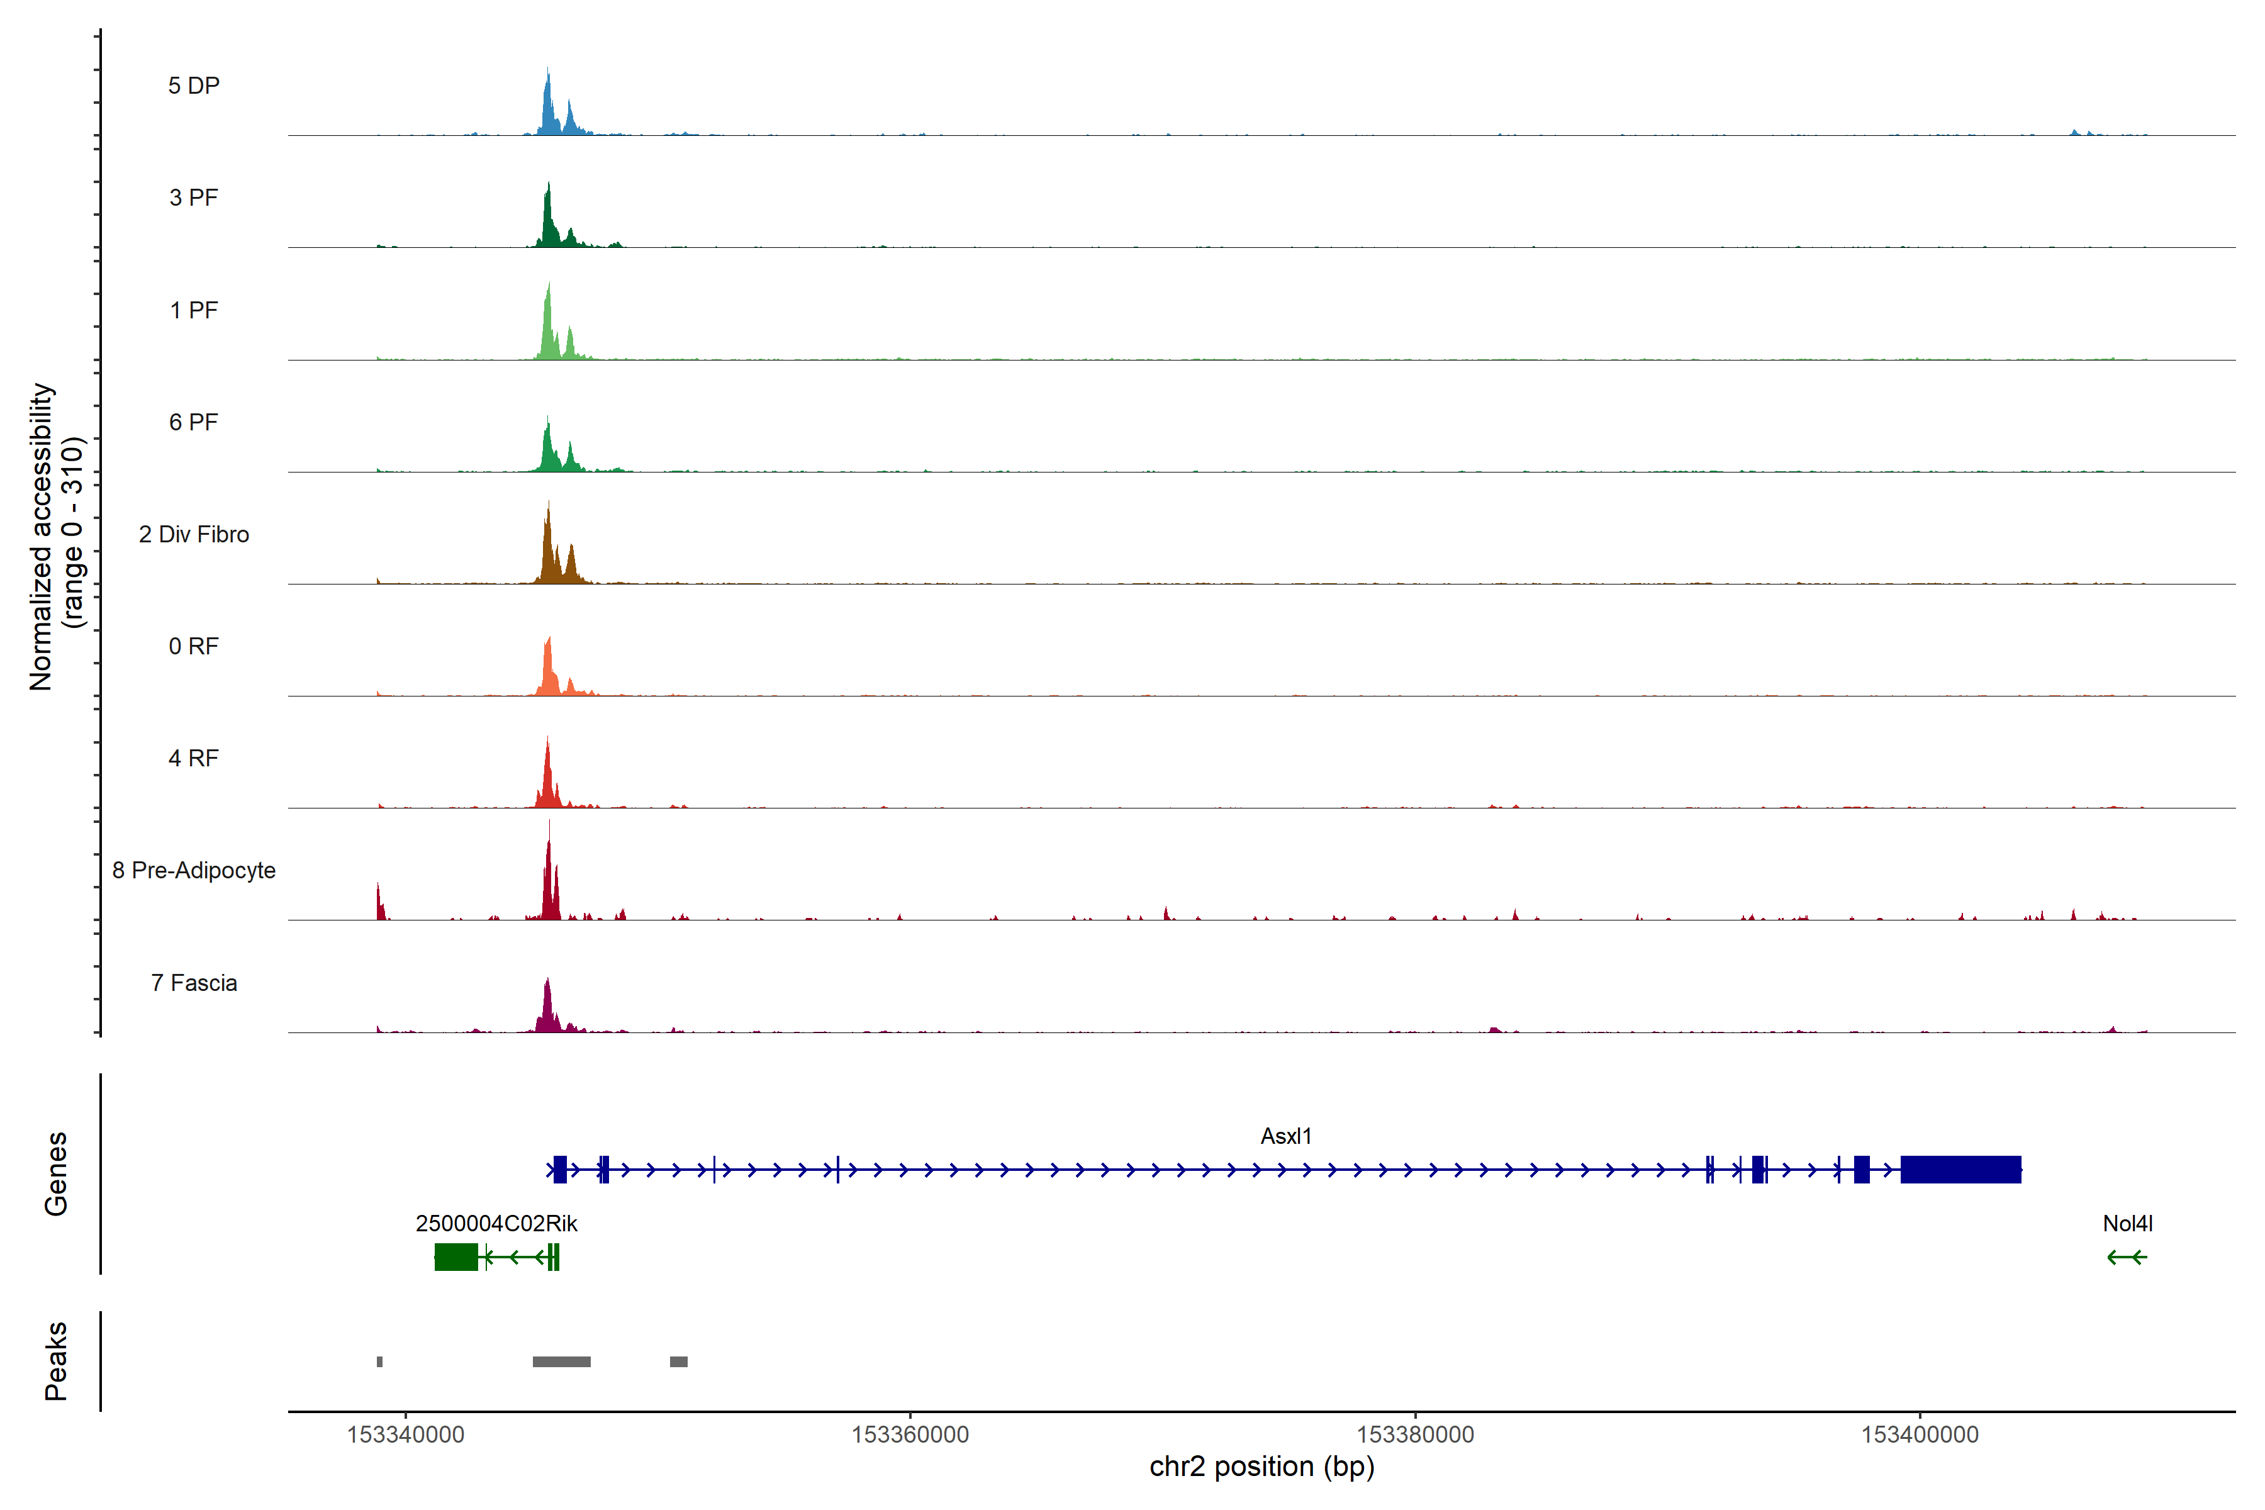Click the brown 2 Div Fibro peak

click(549, 557)
